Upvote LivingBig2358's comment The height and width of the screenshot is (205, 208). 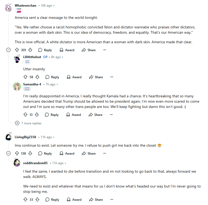point(17,153)
